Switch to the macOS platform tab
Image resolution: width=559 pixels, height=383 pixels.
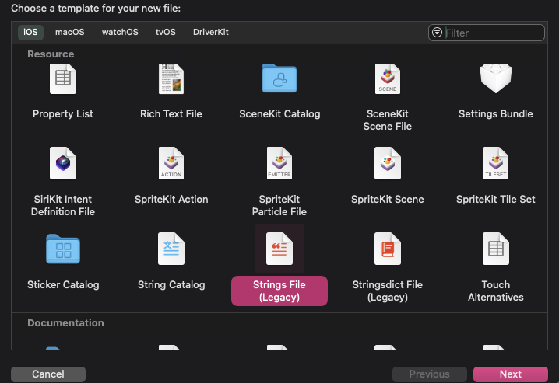pyautogui.click(x=70, y=32)
